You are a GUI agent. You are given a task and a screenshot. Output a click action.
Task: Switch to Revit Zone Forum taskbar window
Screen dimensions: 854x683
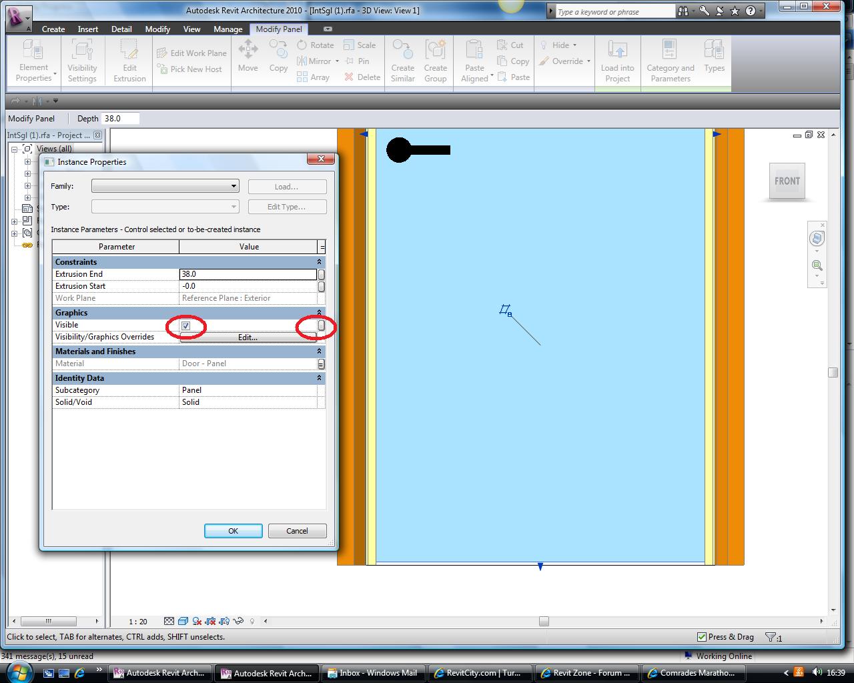click(587, 672)
